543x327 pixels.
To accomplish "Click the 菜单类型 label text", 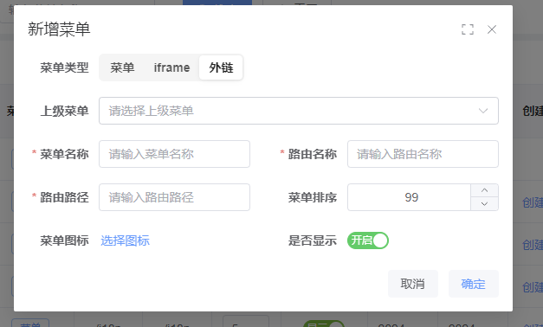I will [64, 67].
